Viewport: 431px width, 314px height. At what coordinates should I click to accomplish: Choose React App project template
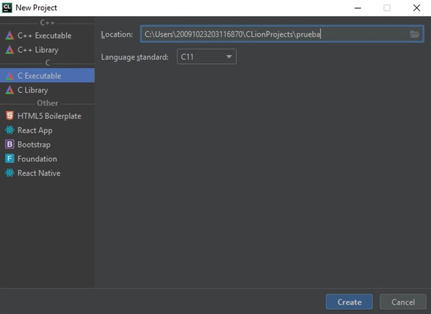pyautogui.click(x=47, y=130)
